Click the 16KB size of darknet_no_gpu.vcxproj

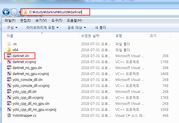coord(164,74)
